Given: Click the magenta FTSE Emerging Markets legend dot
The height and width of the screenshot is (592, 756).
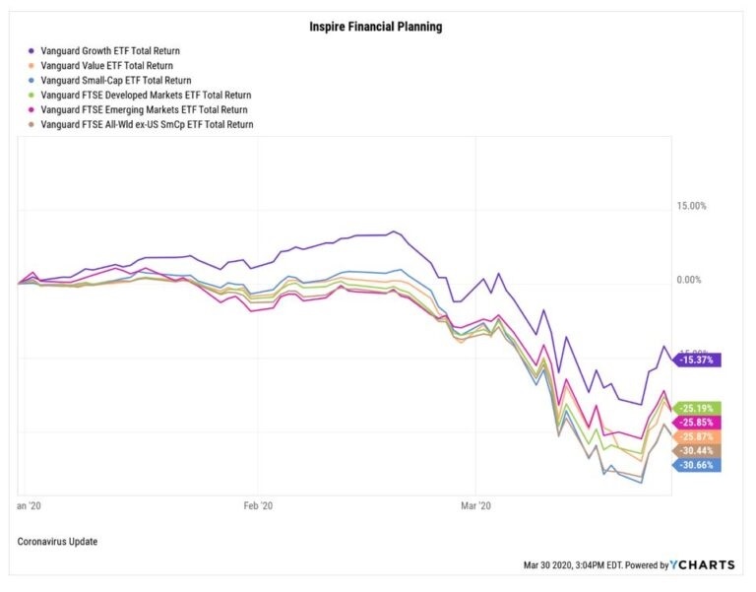Looking at the screenshot, I should [31, 109].
